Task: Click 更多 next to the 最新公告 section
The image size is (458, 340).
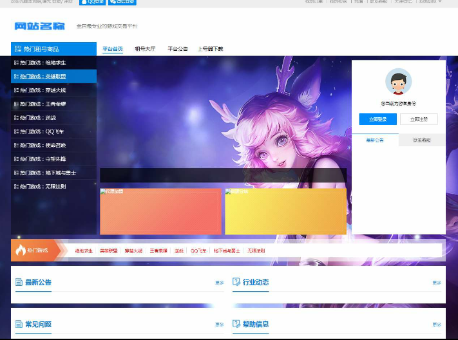Action: [x=220, y=283]
